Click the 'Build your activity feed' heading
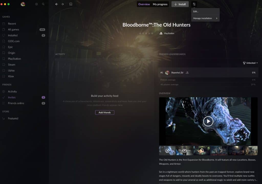Image resolution: width=262 pixels, height=184 pixels. click(x=105, y=96)
